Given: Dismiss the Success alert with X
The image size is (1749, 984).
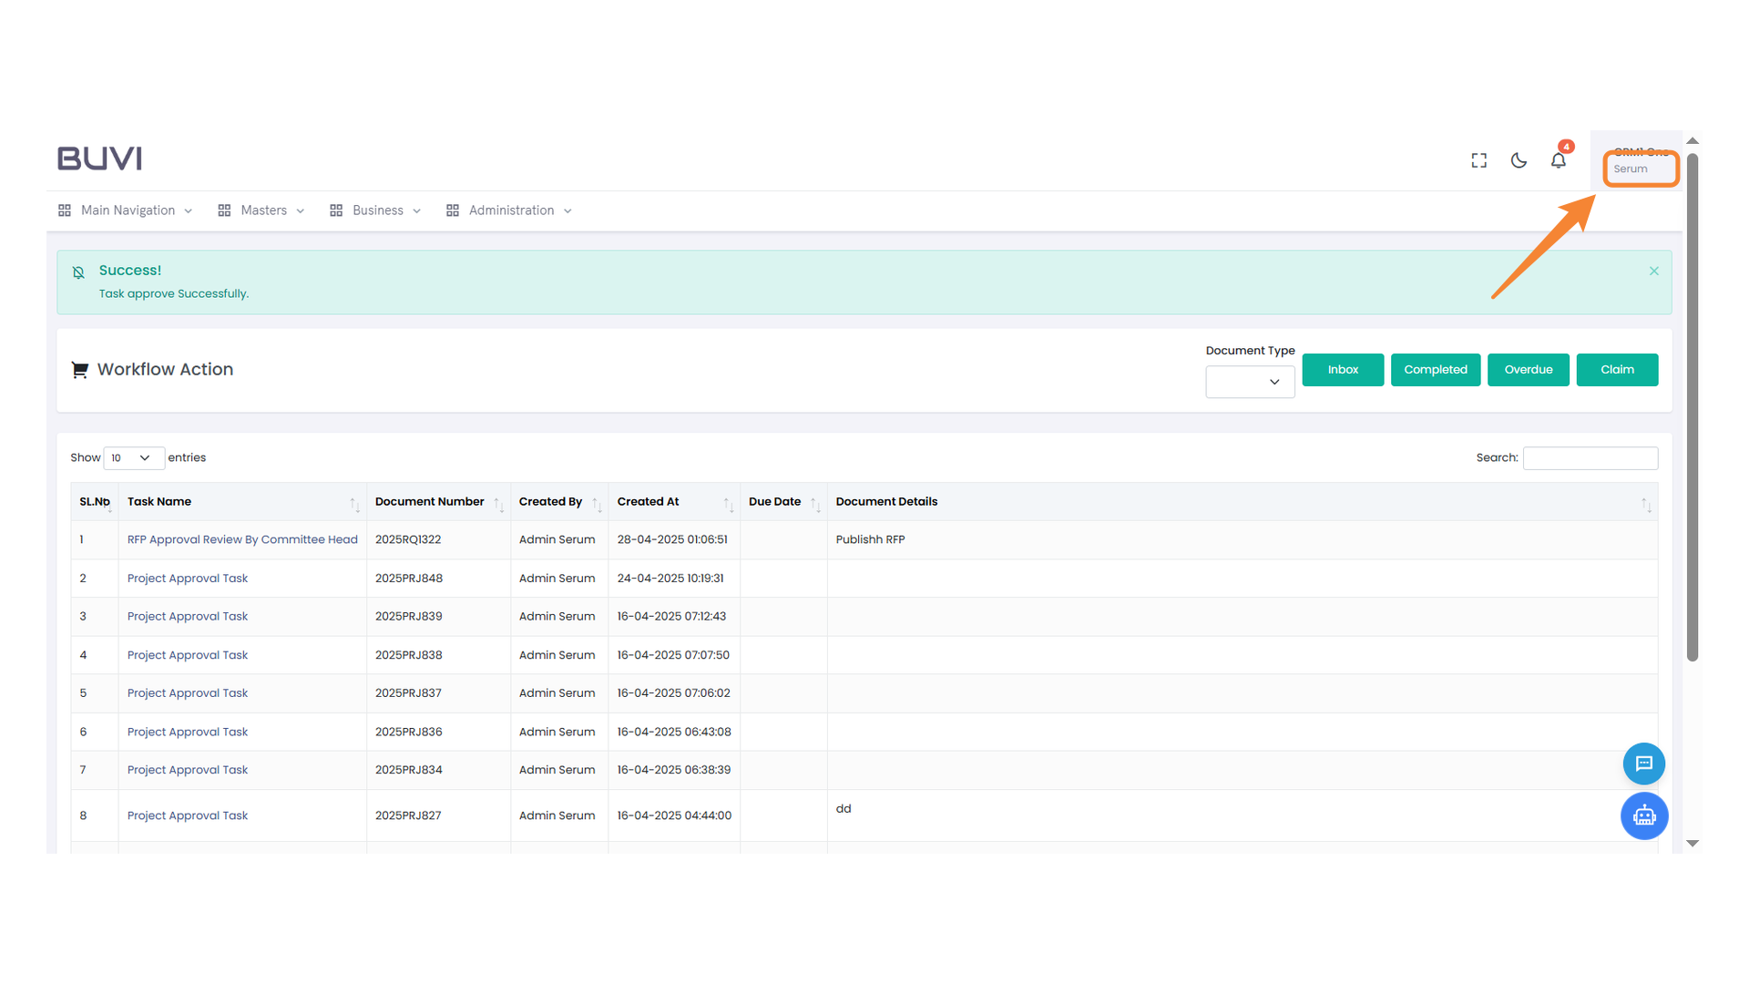Looking at the screenshot, I should coord(1653,272).
